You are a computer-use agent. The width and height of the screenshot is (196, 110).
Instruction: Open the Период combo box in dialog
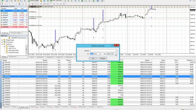104,51
